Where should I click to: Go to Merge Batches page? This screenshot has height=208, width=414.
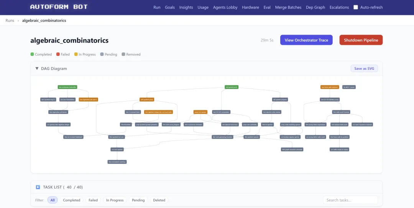pos(288,7)
